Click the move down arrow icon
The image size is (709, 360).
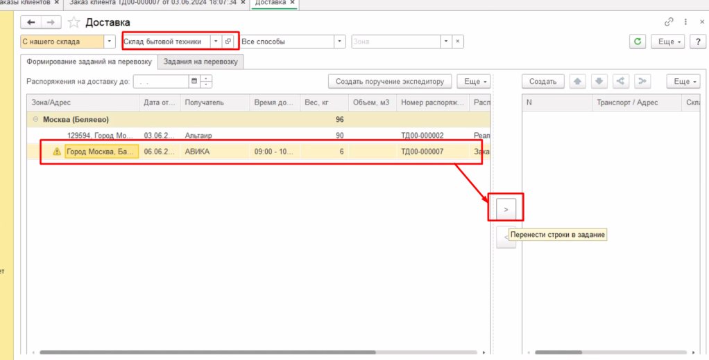click(599, 82)
